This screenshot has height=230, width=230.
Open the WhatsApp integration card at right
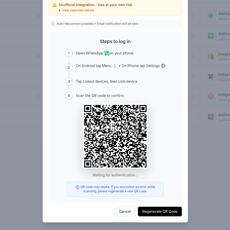[x=216, y=16]
